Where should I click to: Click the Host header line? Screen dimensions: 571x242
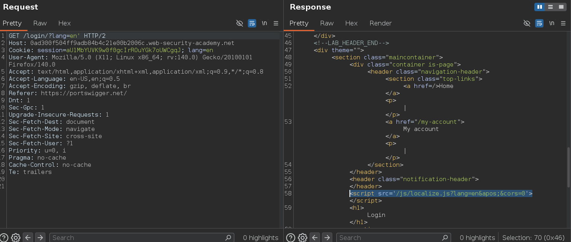[122, 43]
